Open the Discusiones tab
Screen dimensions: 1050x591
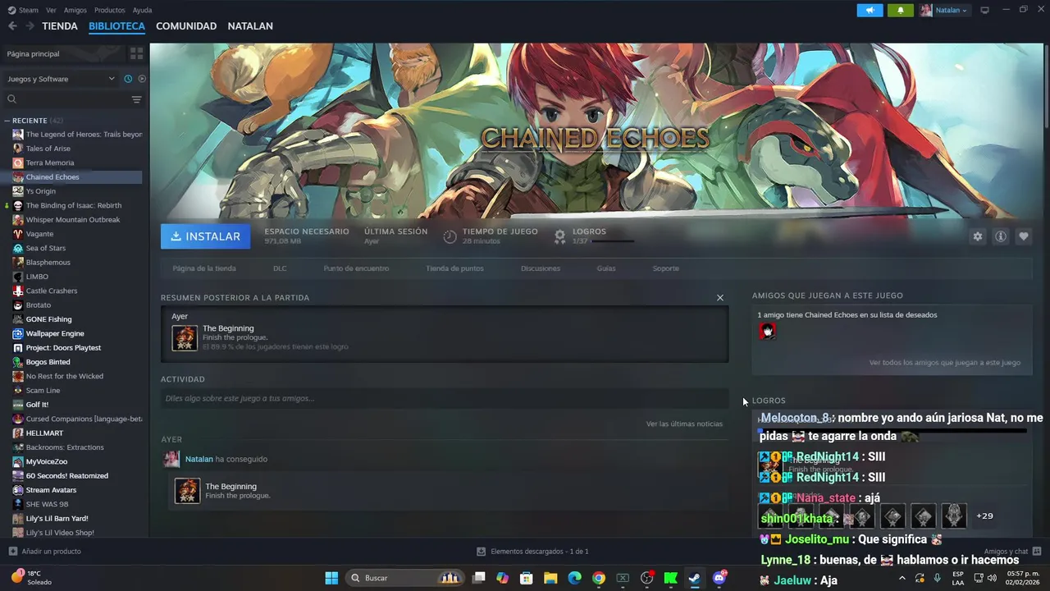541,268
